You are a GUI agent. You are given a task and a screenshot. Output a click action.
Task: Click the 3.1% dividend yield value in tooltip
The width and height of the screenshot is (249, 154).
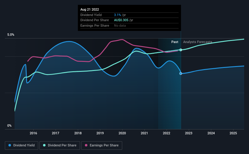point(117,15)
